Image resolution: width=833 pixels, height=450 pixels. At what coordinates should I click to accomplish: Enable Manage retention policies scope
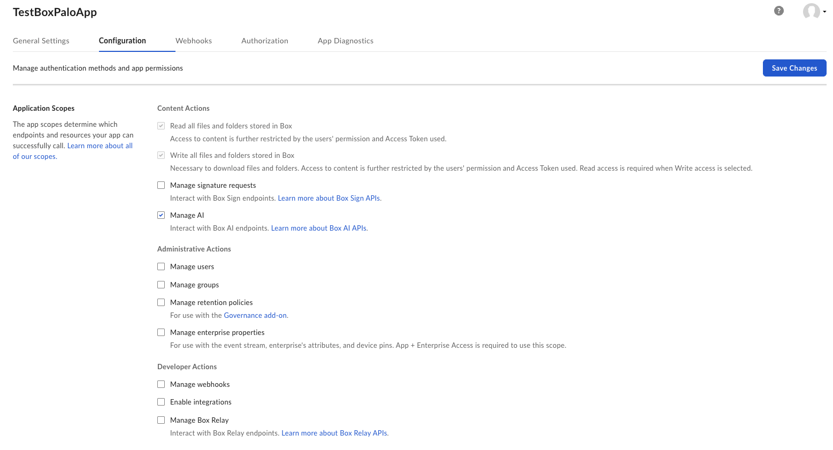(161, 302)
